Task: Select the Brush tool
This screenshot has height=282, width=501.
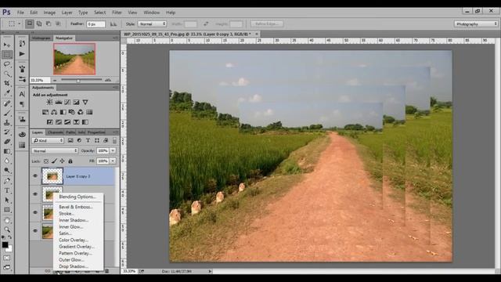Action: (x=7, y=113)
